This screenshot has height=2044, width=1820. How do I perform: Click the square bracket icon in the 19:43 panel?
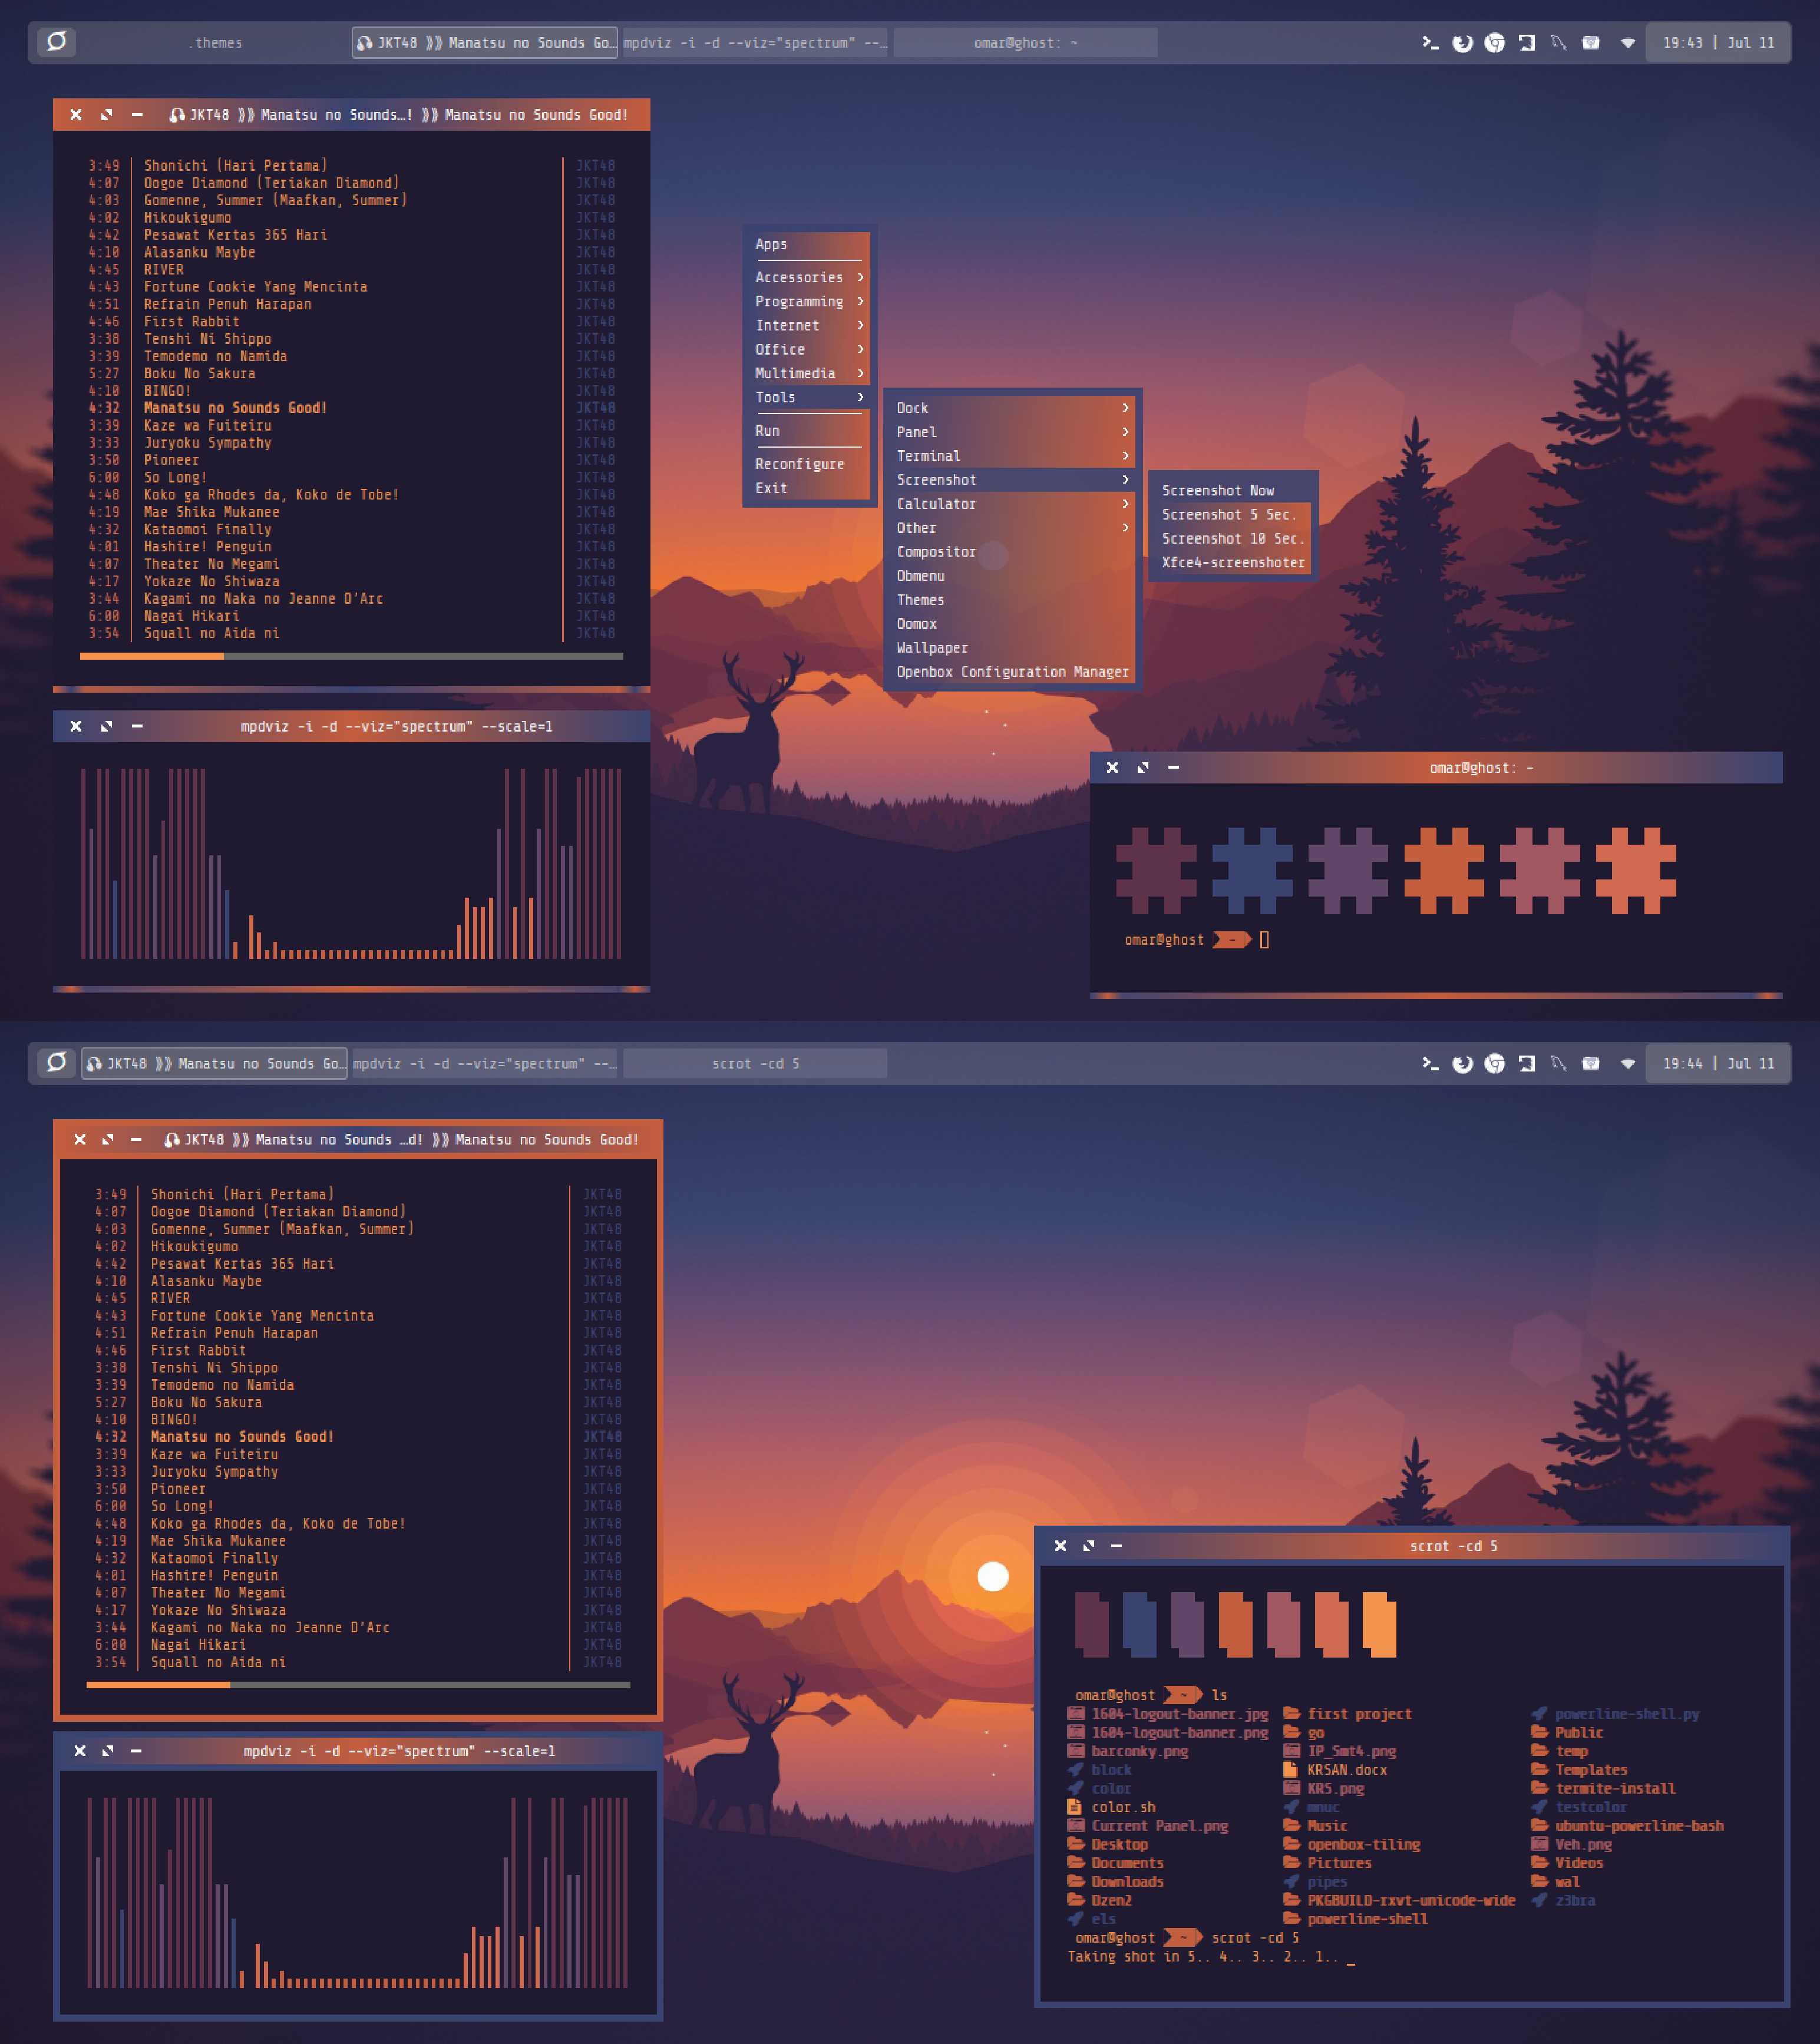click(x=1526, y=43)
